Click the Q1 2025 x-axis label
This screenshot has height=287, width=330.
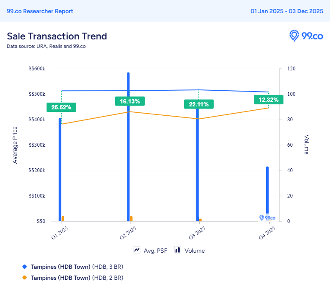[x=60, y=233]
